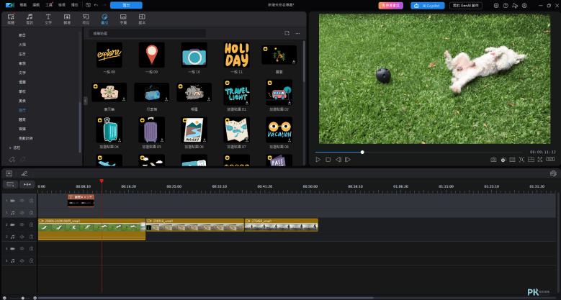Open the help question-mark icon

click(506, 5)
